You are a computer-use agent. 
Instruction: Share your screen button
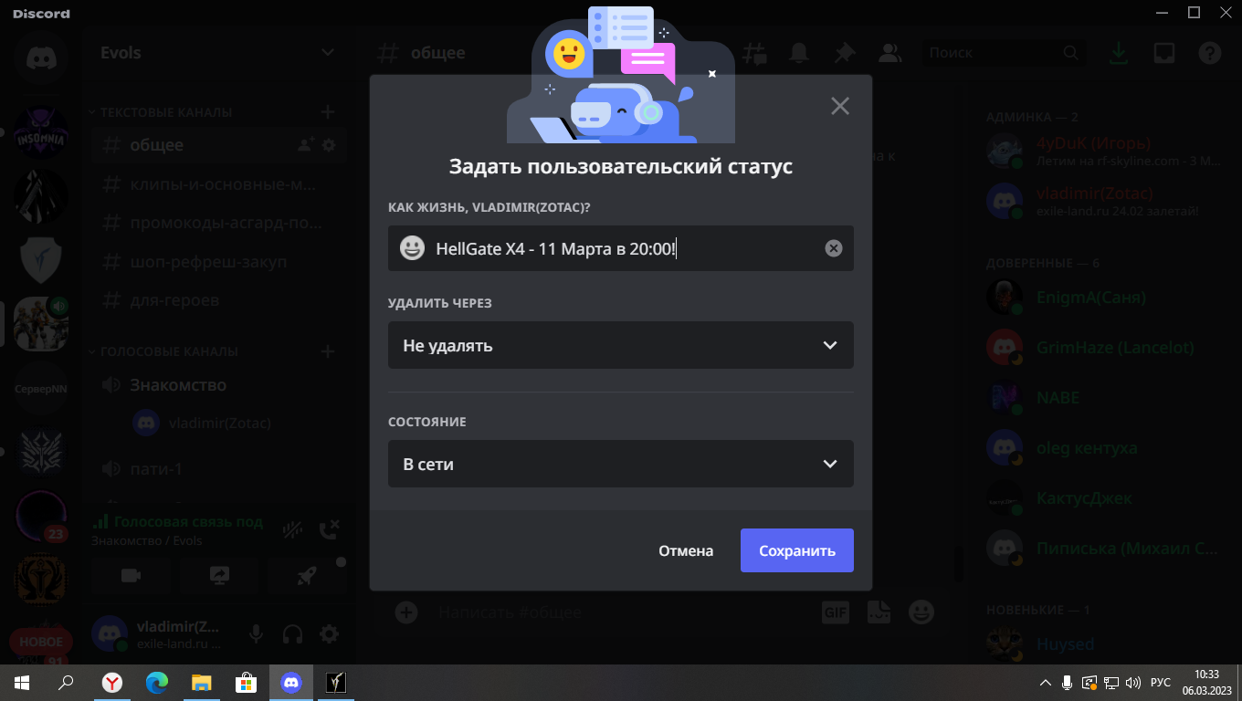pos(219,575)
